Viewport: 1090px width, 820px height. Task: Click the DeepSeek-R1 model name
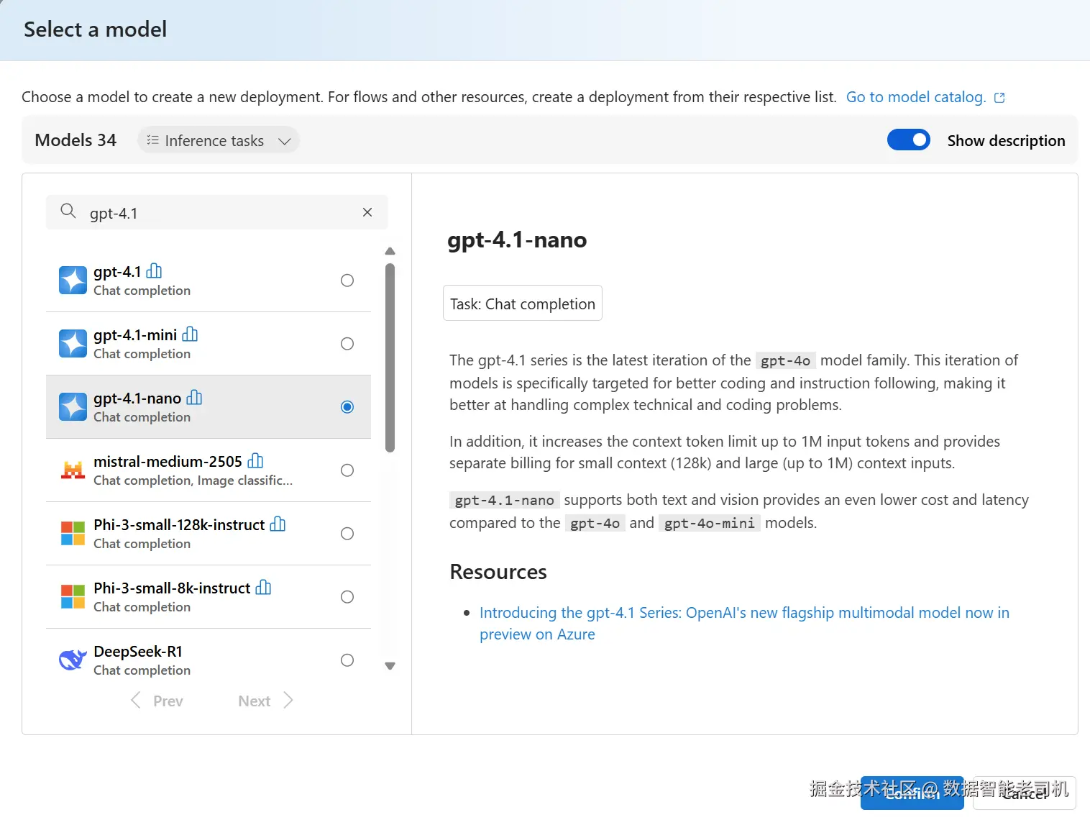click(138, 652)
